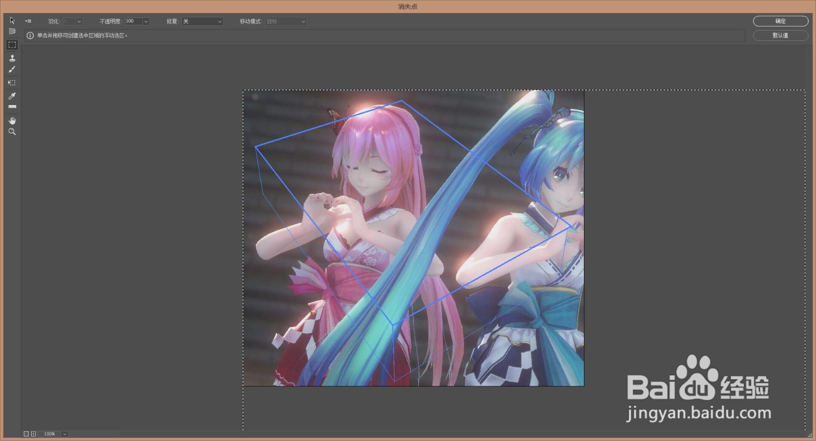Click the 羽化 feather value field

[69, 21]
